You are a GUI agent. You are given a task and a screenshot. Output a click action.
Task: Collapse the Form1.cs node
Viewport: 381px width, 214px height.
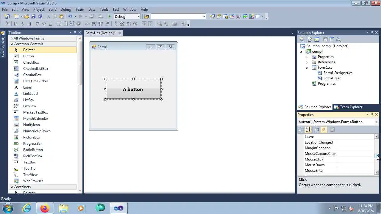[x=307, y=67]
